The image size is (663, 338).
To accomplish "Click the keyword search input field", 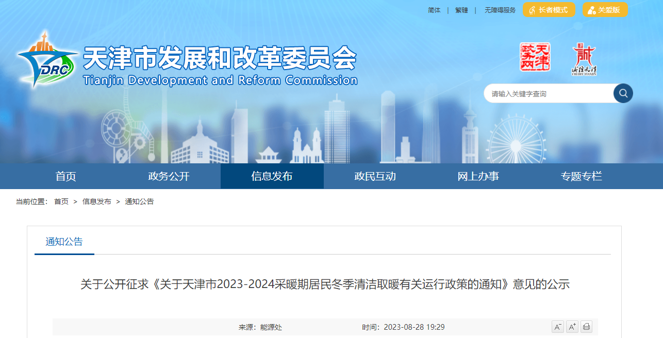I will pos(546,94).
